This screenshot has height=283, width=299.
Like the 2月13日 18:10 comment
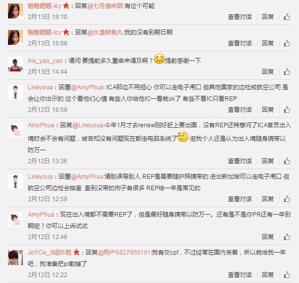click(x=287, y=17)
